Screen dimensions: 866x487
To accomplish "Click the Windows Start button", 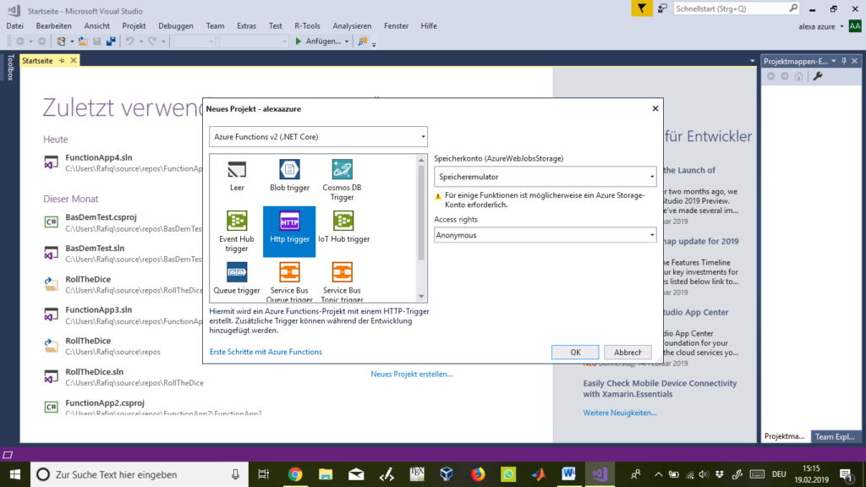I will point(15,474).
